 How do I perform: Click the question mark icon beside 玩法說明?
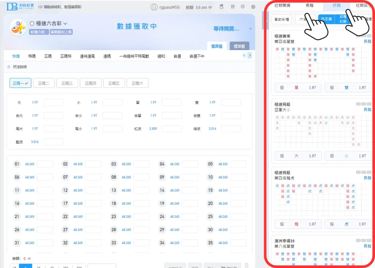pos(8,67)
